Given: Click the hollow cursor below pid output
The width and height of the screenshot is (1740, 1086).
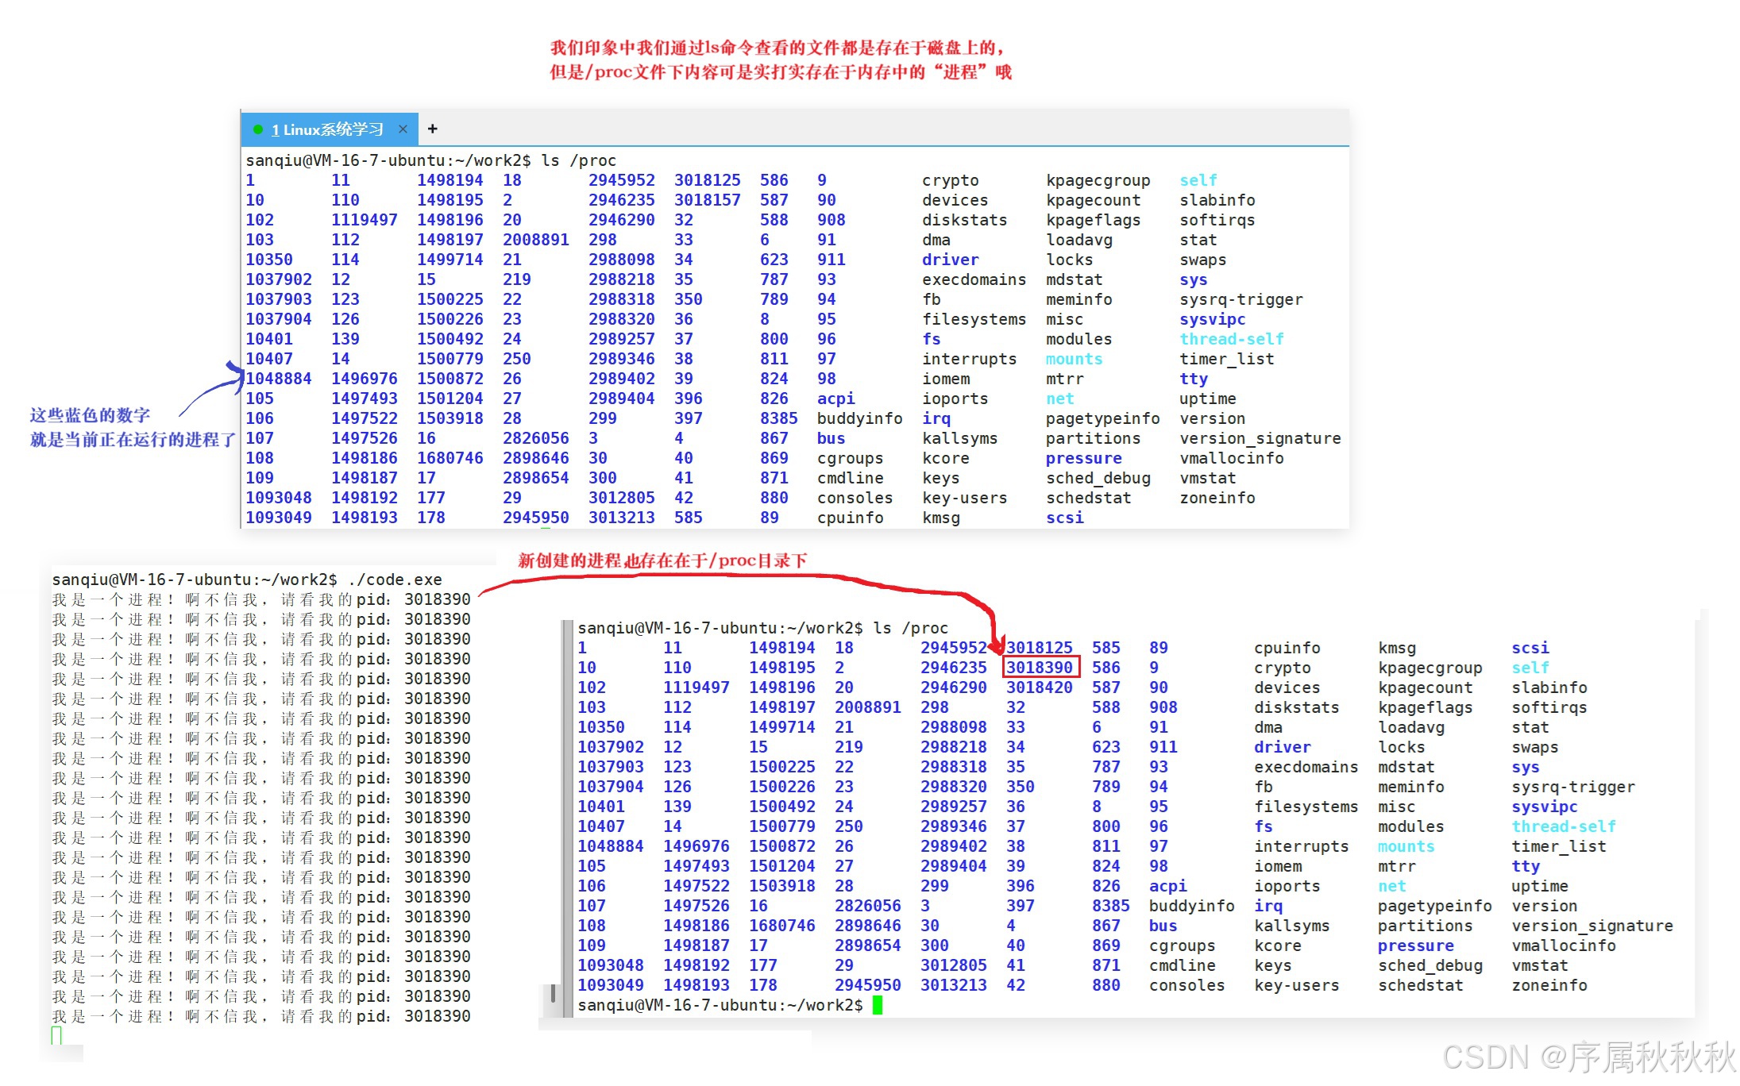Looking at the screenshot, I should 56,1035.
